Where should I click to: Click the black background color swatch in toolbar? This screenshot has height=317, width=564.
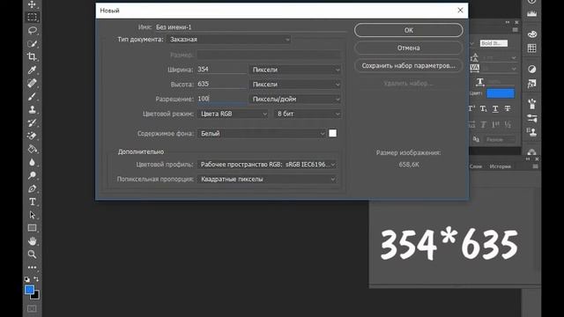(x=35, y=296)
